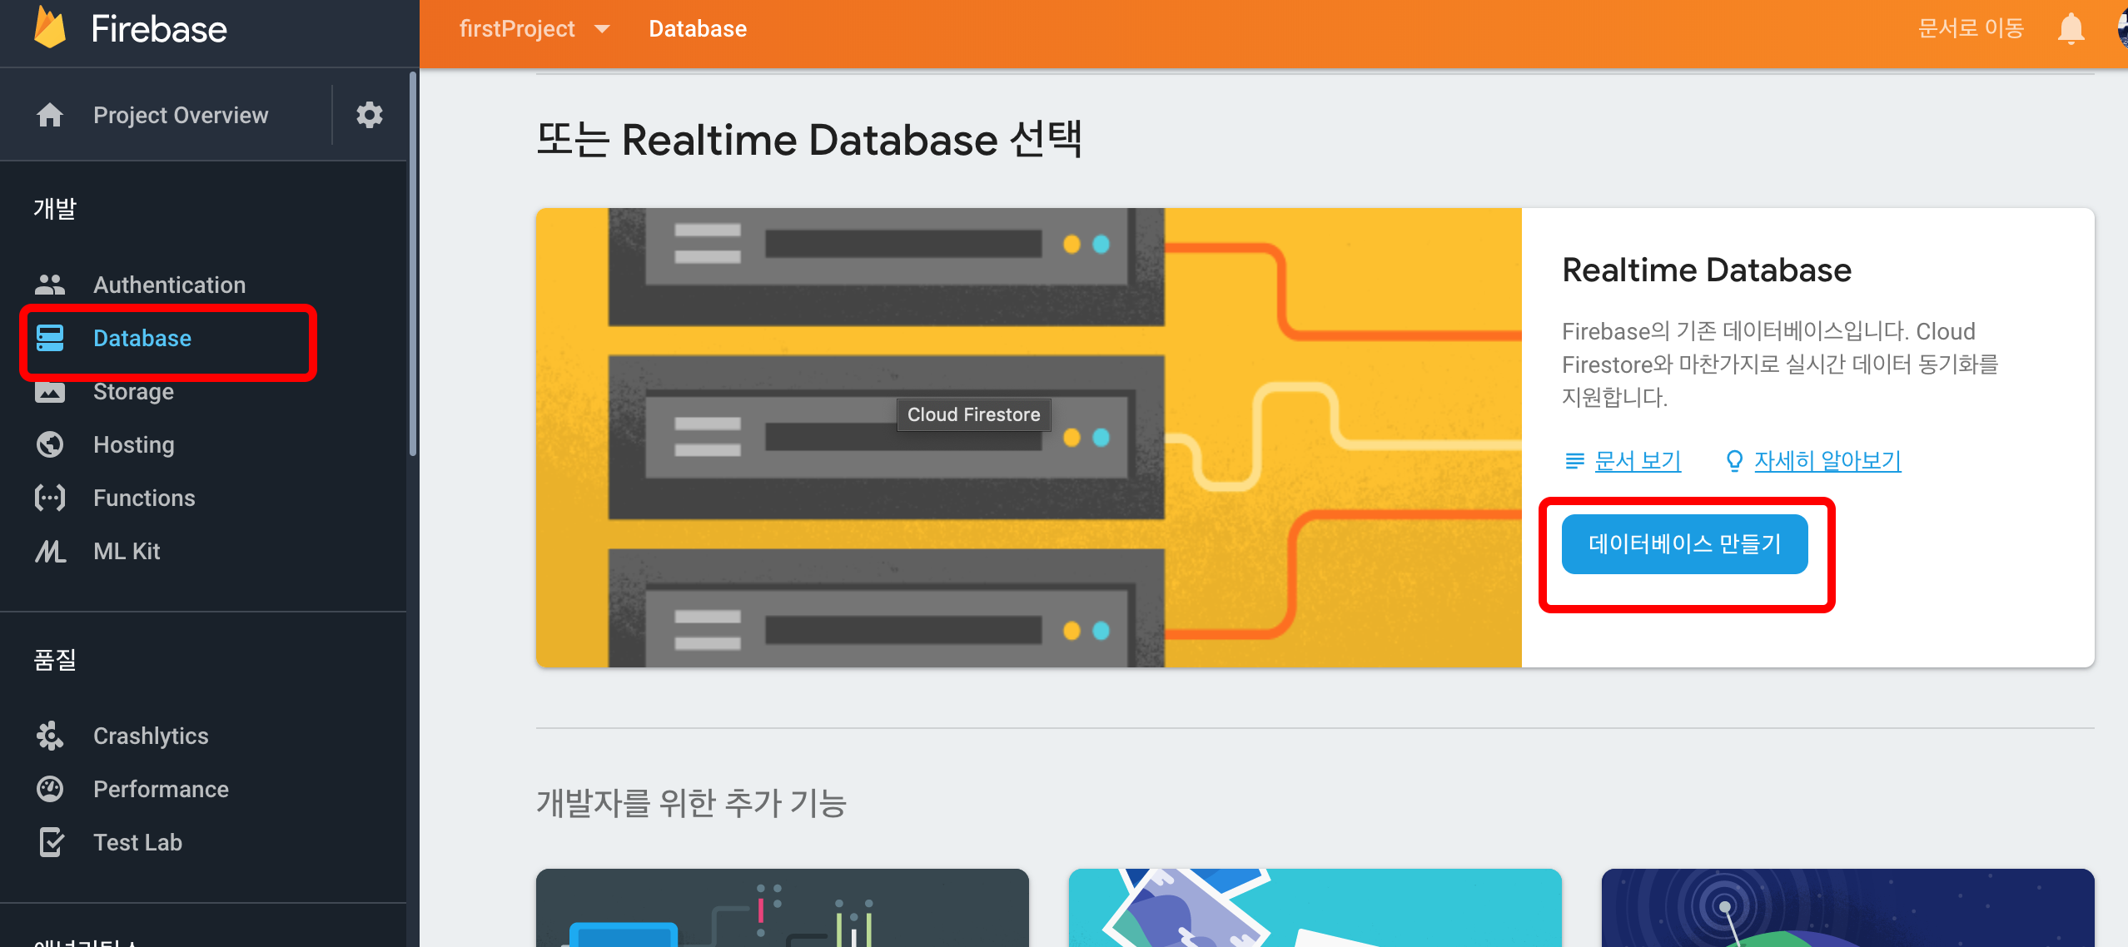Open the 문서 보기 link

point(1637,460)
